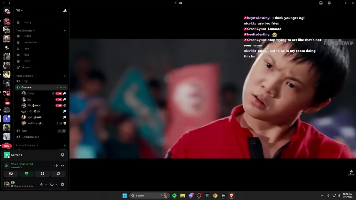The height and width of the screenshot is (200, 356).
Task: Open Epic Games Launcher from taskbar
Action: pos(207,196)
